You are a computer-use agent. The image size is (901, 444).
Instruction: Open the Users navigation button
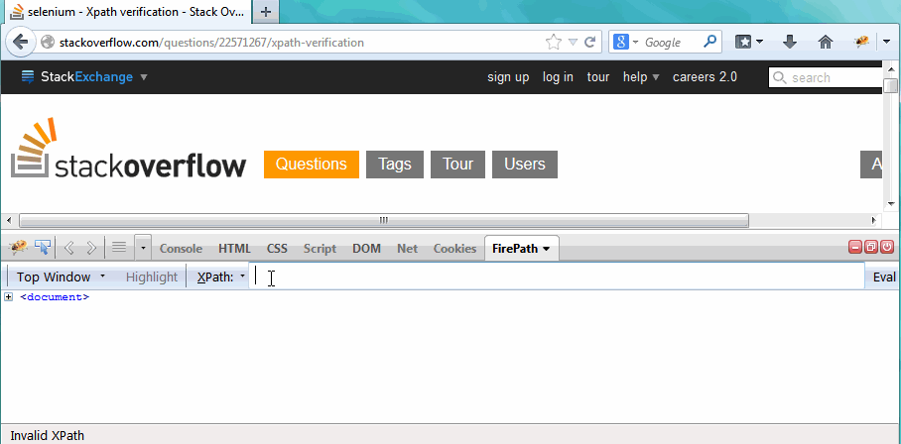525,165
